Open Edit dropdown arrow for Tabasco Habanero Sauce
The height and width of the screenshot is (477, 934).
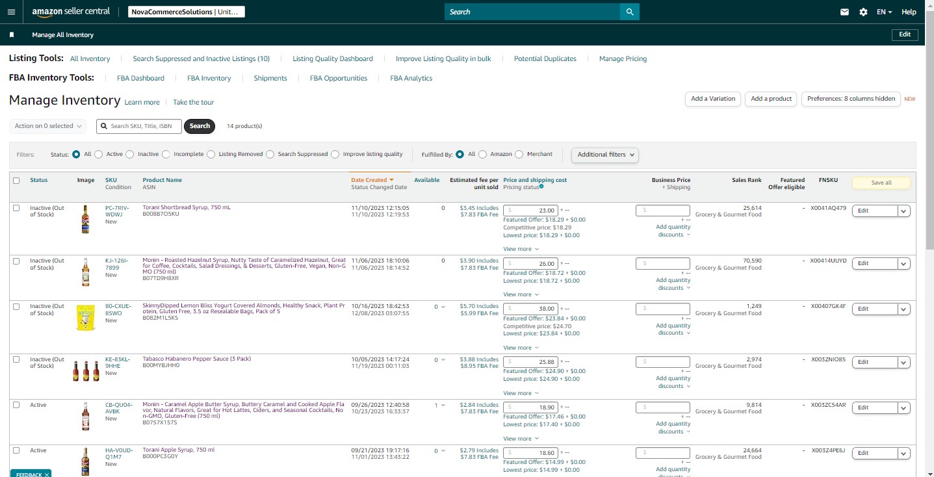[904, 362]
